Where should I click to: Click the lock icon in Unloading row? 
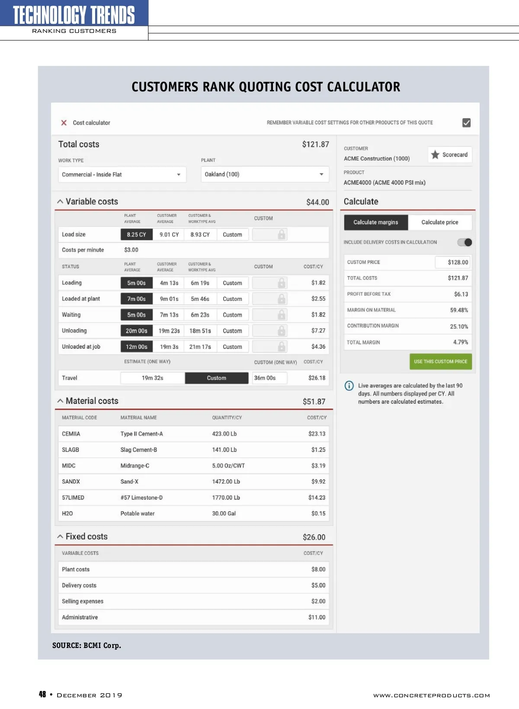coord(281,331)
